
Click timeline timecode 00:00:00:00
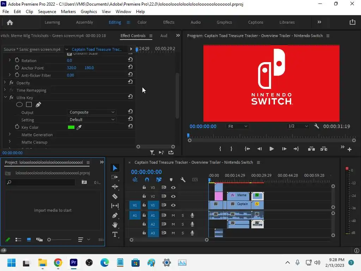click(x=146, y=172)
